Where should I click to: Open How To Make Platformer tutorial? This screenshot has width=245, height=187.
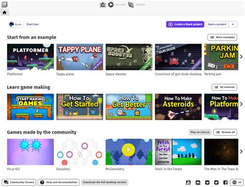[221, 107]
